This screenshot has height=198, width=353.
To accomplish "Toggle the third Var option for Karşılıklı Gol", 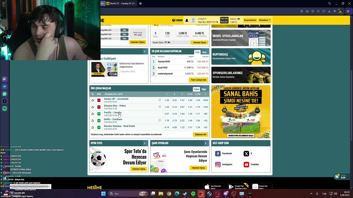I will (x=124, y=38).
